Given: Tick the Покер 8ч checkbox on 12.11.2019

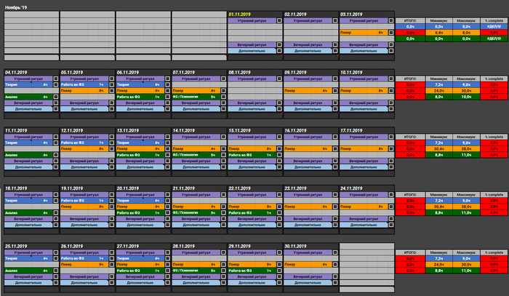Looking at the screenshot, I should (x=112, y=148).
